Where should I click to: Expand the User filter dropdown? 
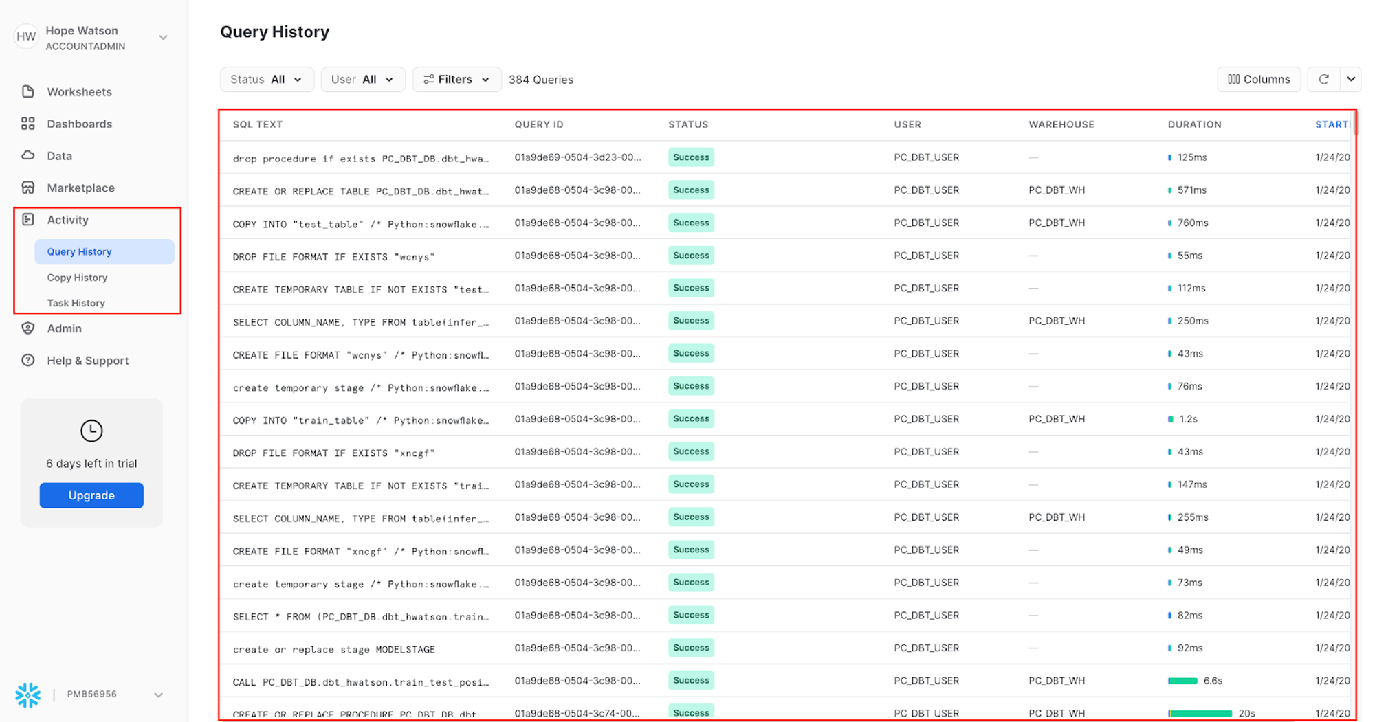(363, 79)
